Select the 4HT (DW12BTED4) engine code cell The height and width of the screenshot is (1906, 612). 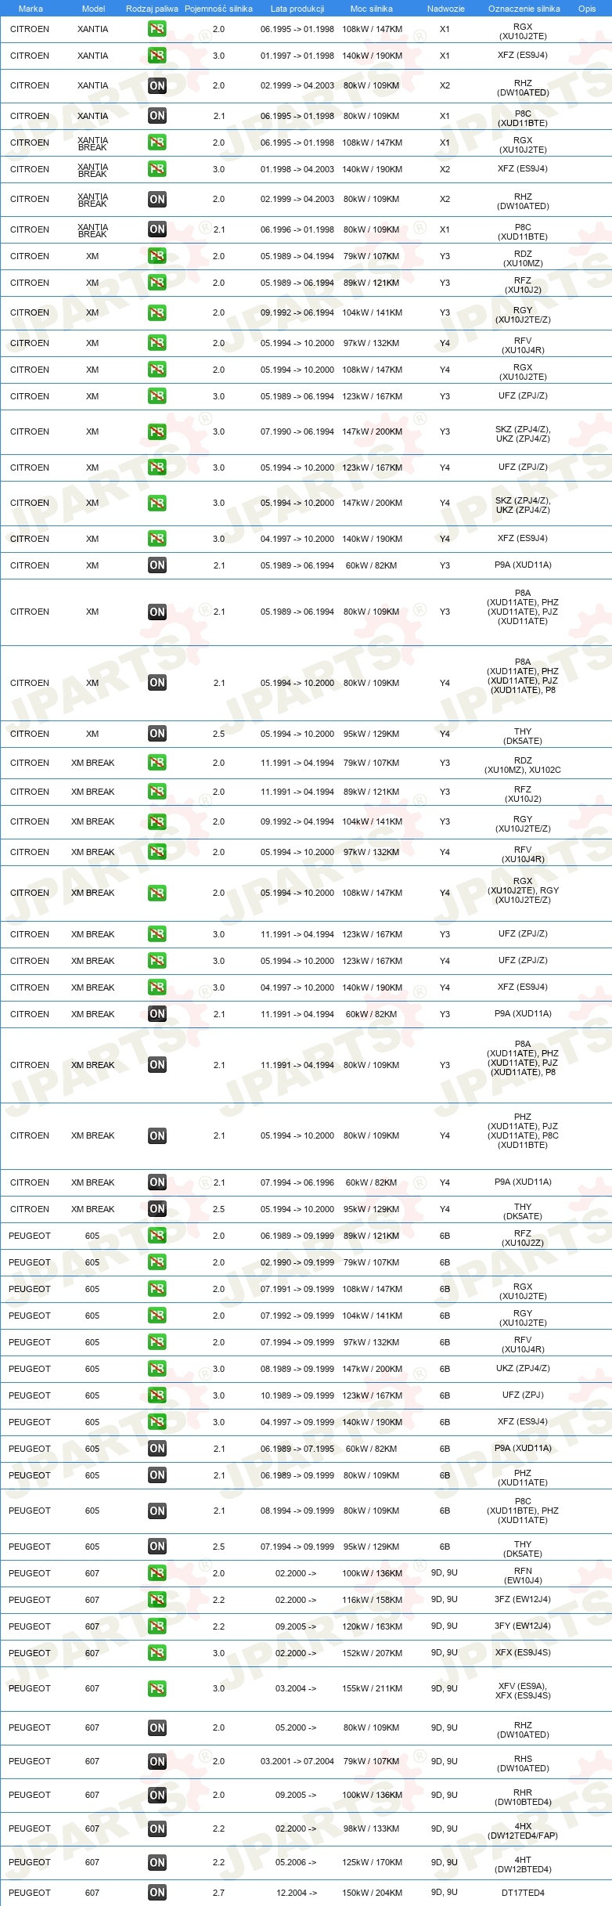point(523,1864)
